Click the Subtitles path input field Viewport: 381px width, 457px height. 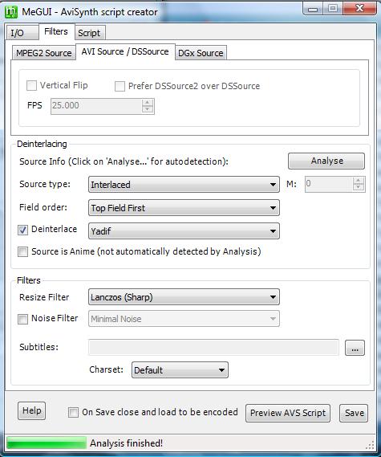click(x=213, y=348)
